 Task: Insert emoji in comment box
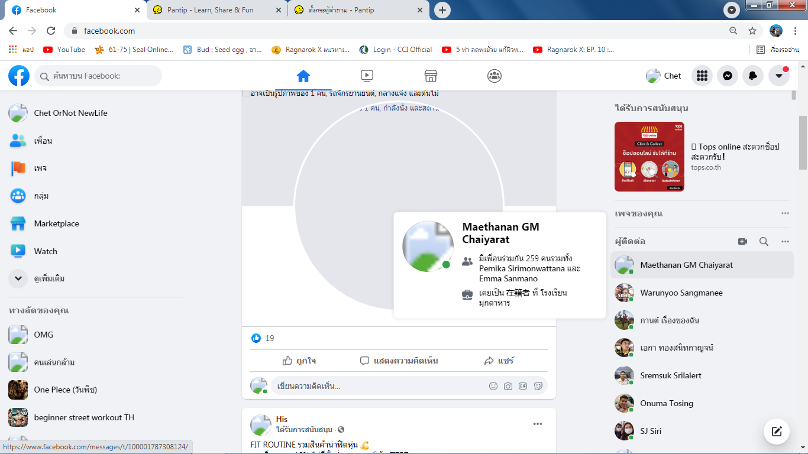pyautogui.click(x=493, y=386)
